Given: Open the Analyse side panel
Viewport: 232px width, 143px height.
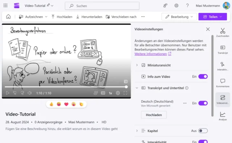Looking at the screenshot, I should [x=223, y=116].
